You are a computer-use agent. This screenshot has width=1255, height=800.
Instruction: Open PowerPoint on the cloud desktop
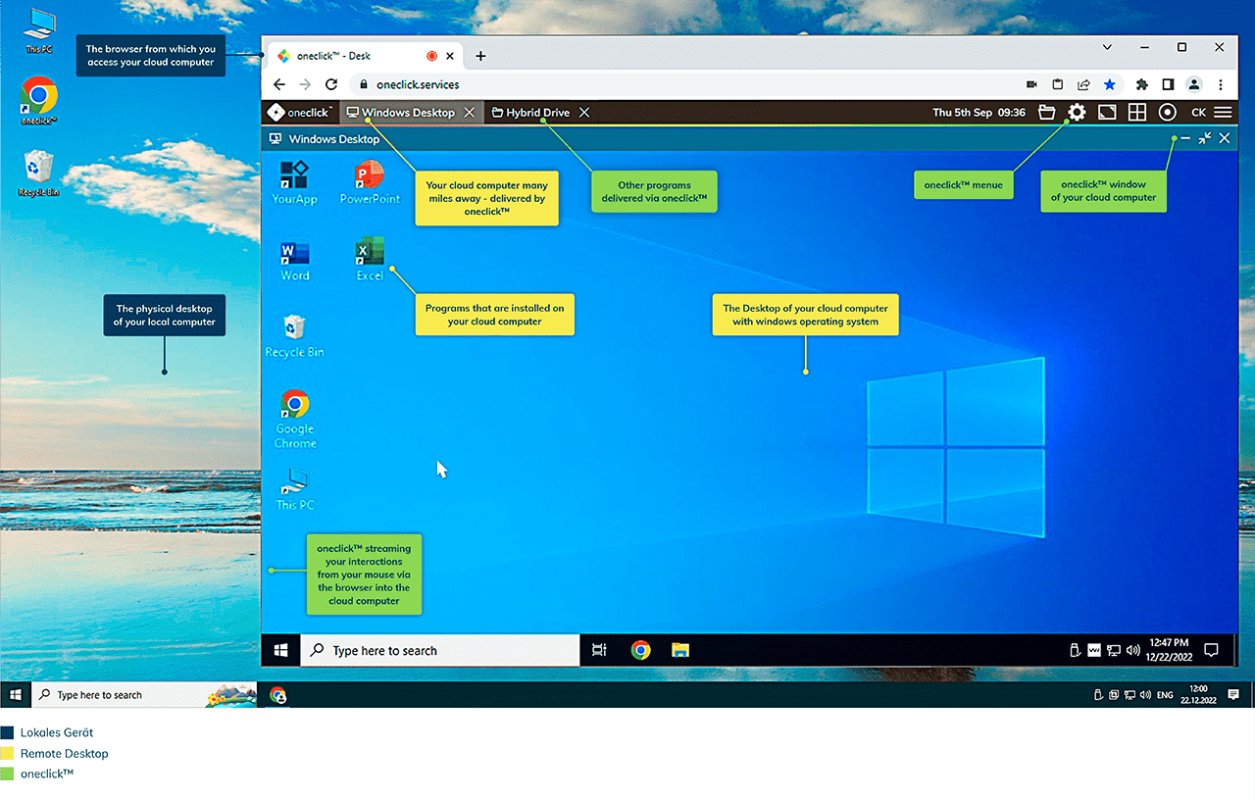tap(370, 182)
